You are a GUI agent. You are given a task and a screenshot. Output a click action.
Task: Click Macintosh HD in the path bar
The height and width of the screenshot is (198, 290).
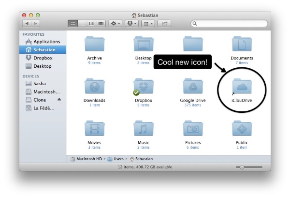[x=87, y=159]
